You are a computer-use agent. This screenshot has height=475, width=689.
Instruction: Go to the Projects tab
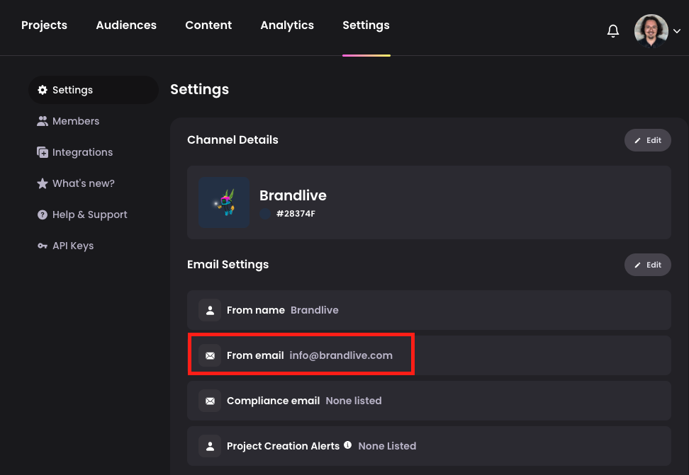pos(45,25)
